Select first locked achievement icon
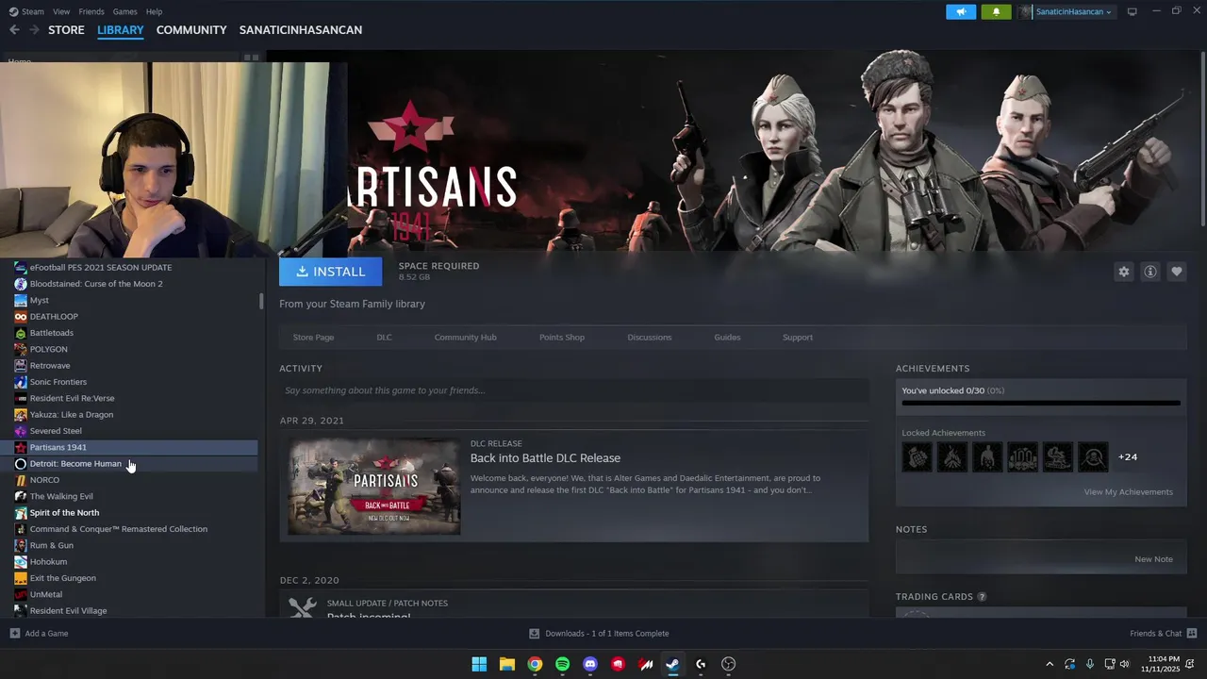Screen dimensions: 1207x679 [x=918, y=457]
